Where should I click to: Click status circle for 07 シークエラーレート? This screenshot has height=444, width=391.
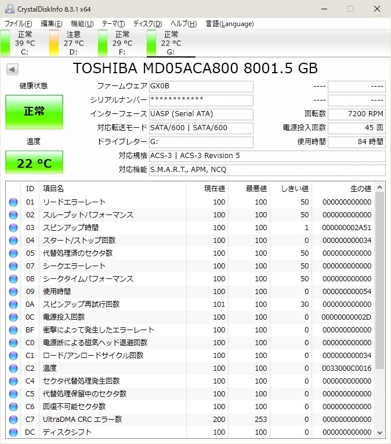pyautogui.click(x=13, y=266)
